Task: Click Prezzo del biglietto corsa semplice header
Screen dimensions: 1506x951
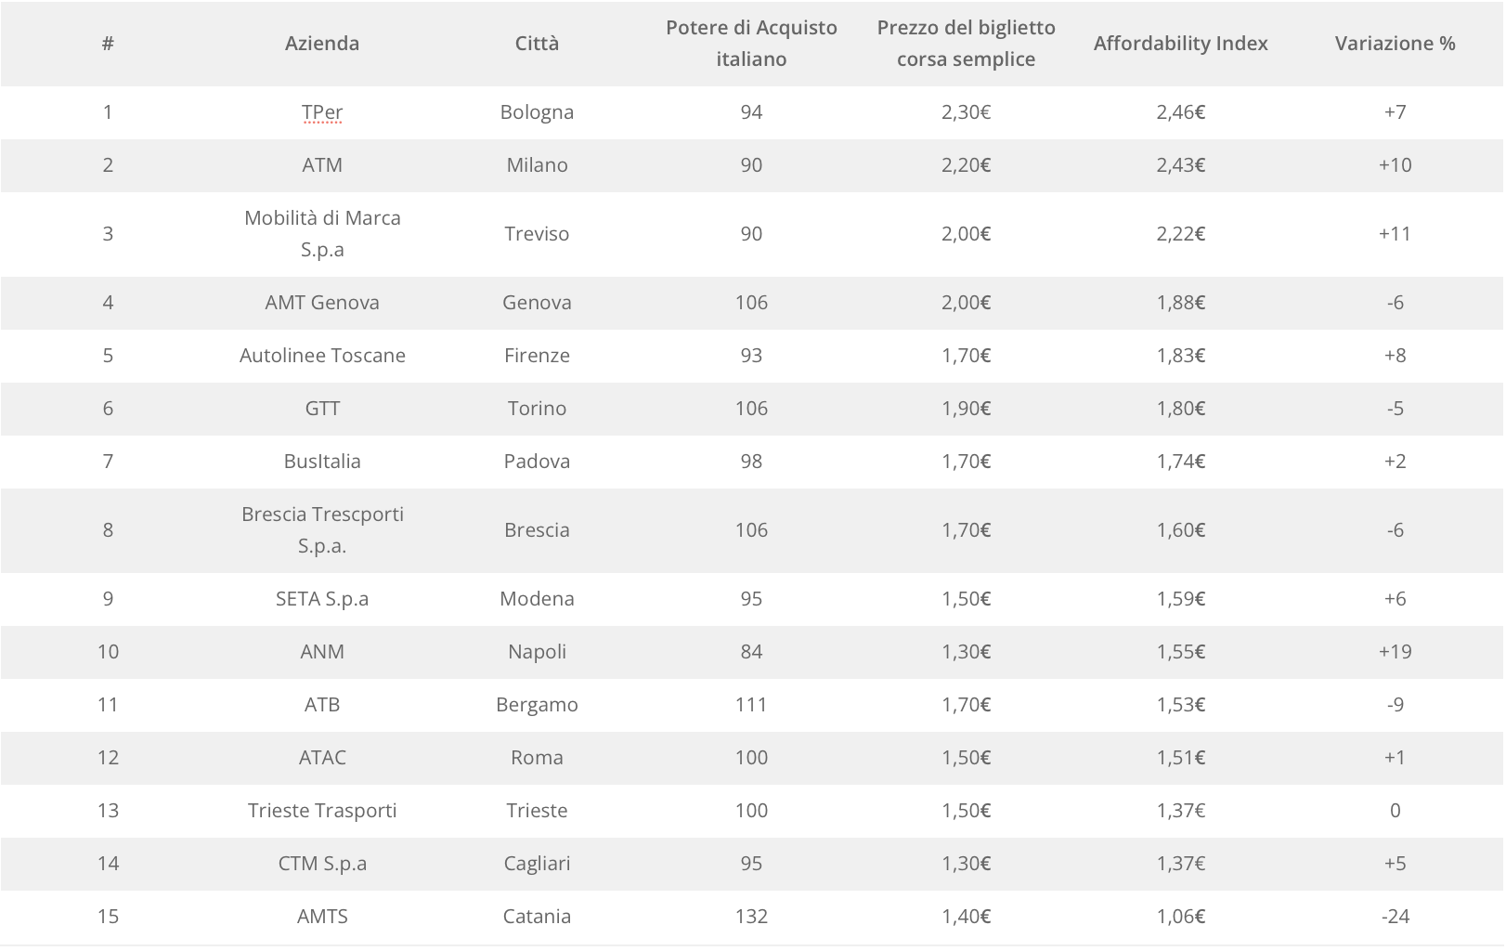Action: point(966,43)
